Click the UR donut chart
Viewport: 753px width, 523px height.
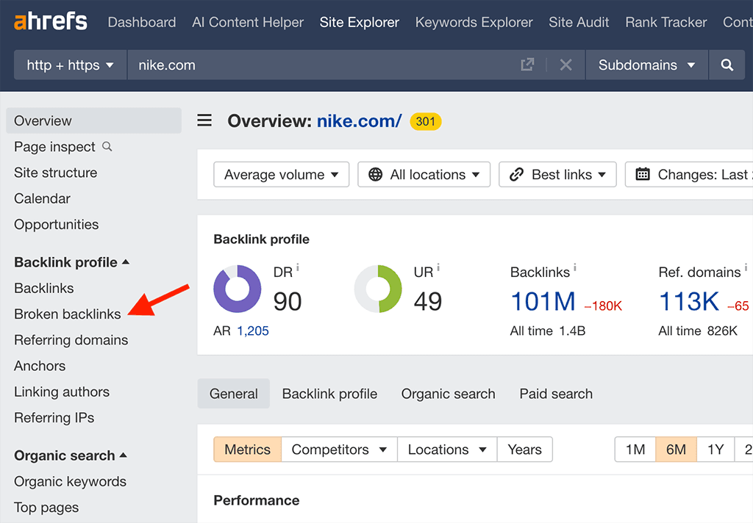(x=378, y=289)
